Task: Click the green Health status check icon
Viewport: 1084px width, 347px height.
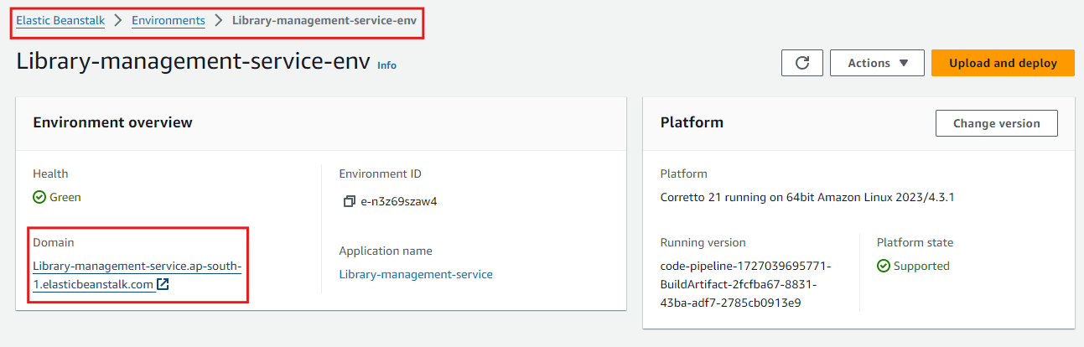Action: [x=39, y=198]
